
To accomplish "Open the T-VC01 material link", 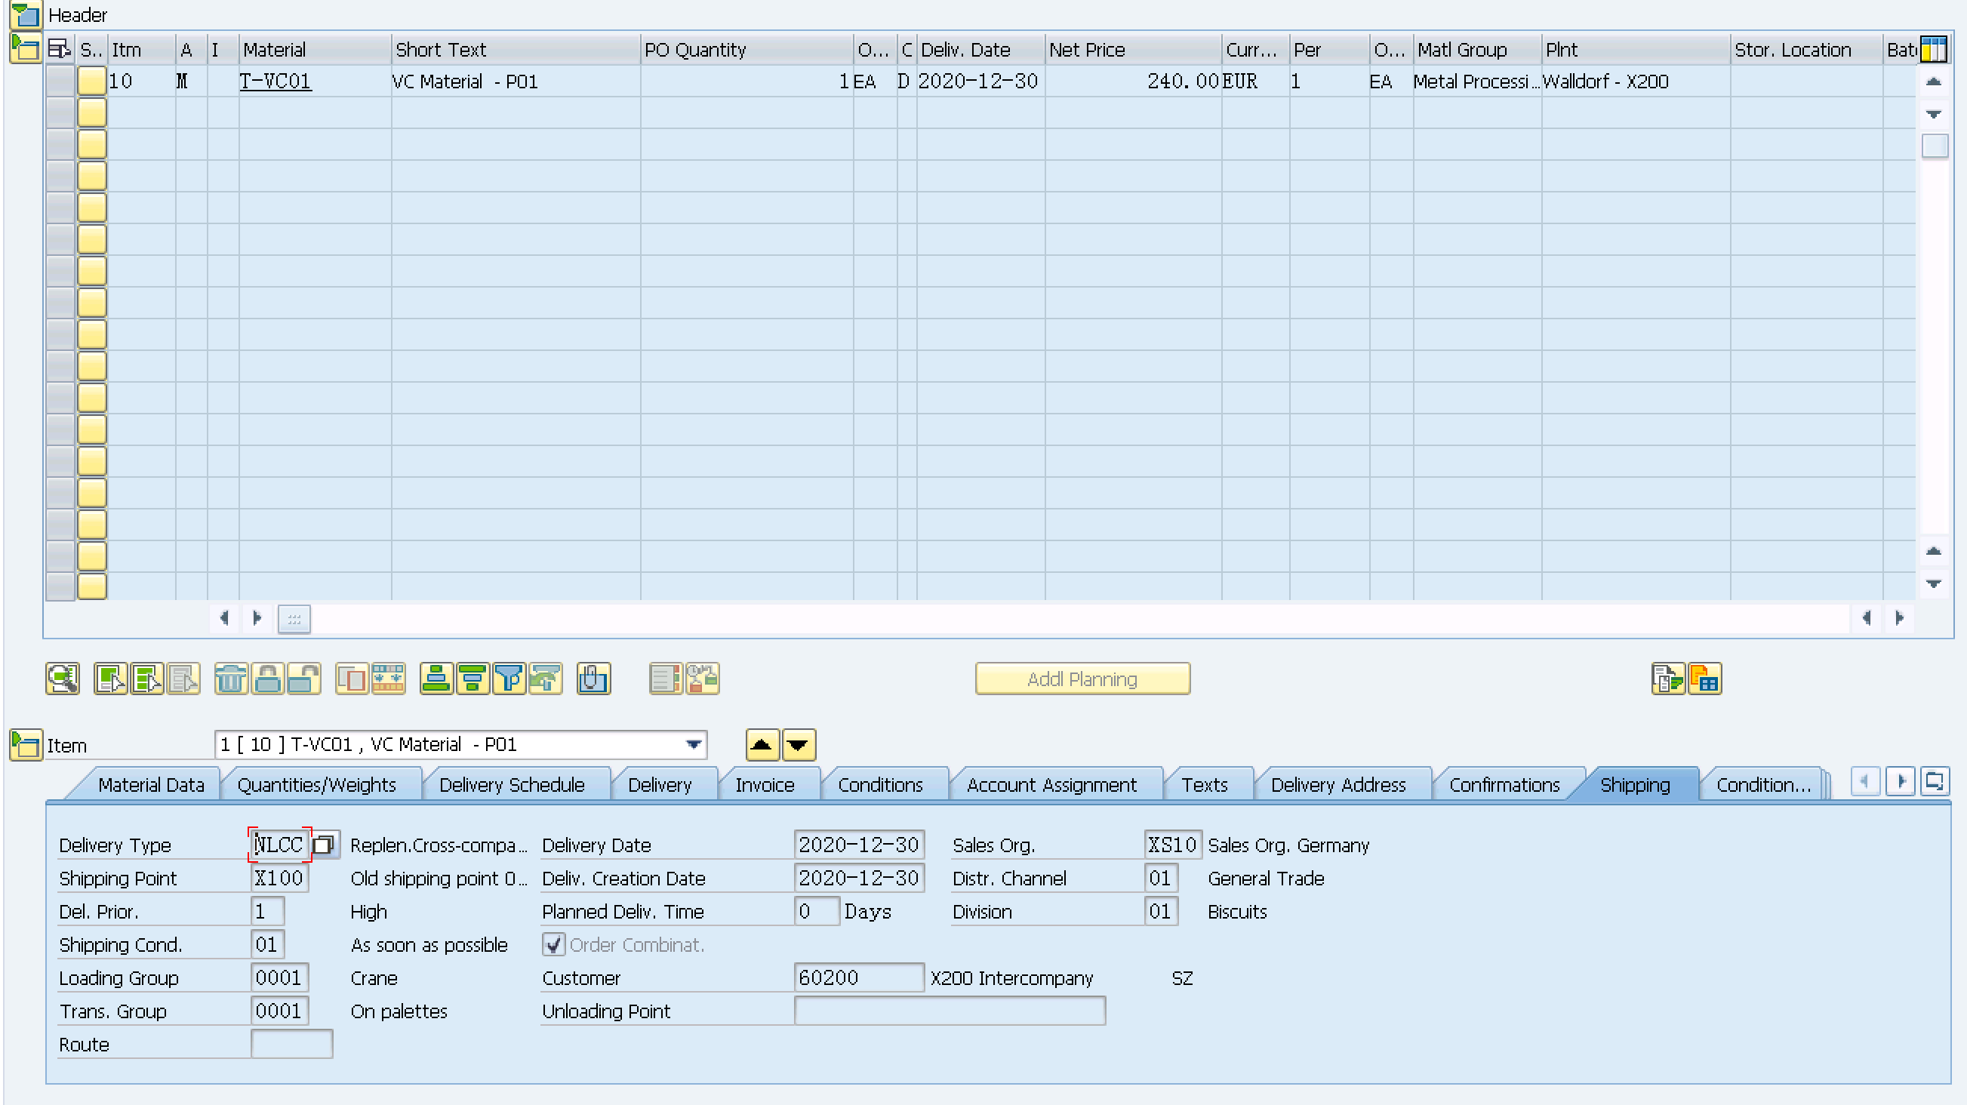I will pos(275,81).
